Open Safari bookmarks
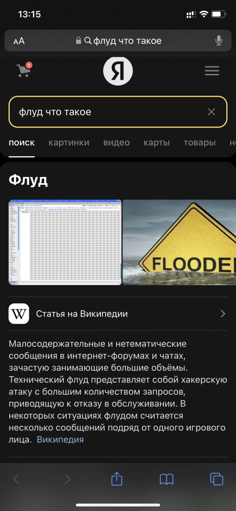The height and width of the screenshot is (511, 236). (x=166, y=479)
